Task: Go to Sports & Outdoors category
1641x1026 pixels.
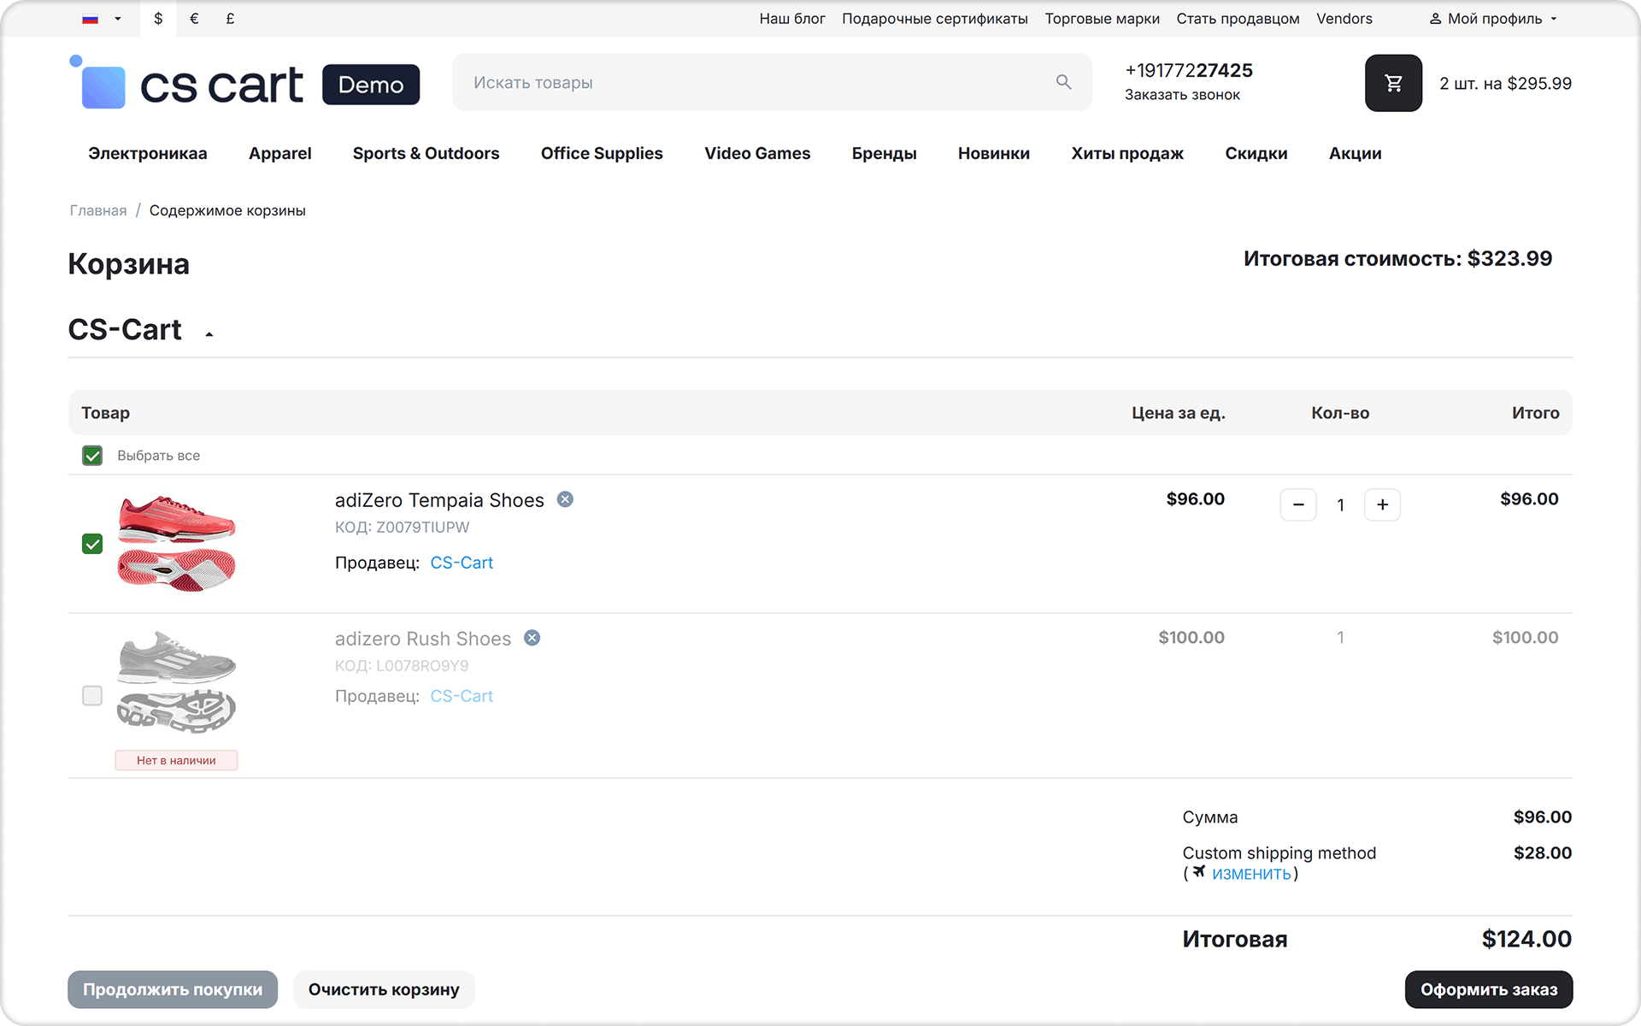Action: tap(426, 154)
